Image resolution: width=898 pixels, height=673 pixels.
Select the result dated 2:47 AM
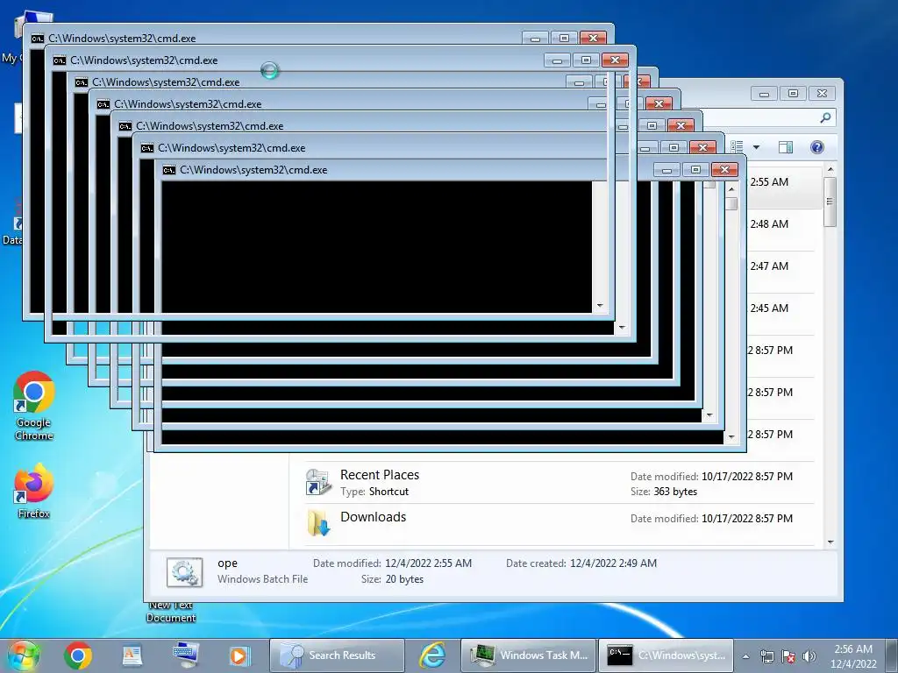point(780,273)
